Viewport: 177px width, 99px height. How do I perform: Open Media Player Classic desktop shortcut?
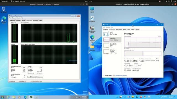click(x=92, y=29)
